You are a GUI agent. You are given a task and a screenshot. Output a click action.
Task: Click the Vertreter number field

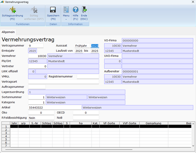coord(38,66)
